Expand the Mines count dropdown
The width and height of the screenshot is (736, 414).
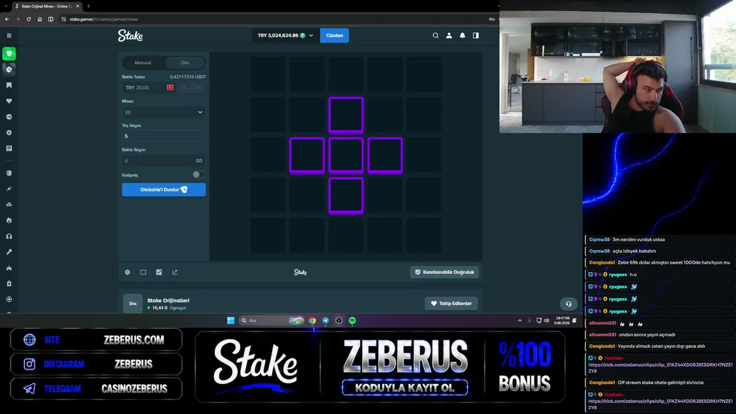click(163, 112)
